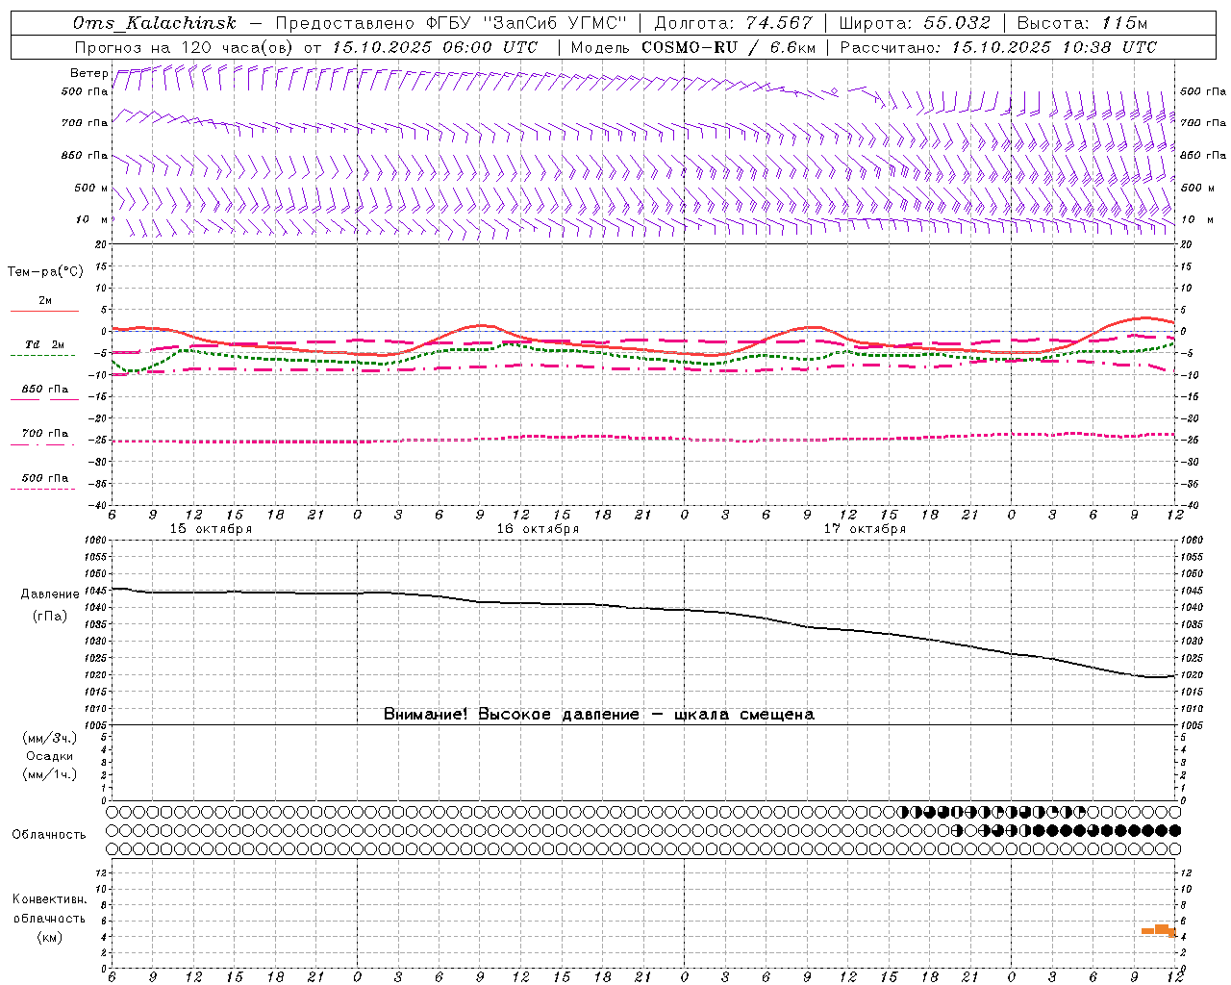Click the '(км)' unit label under облачность
Screen dimensions: 1231x985
pyautogui.click(x=49, y=937)
